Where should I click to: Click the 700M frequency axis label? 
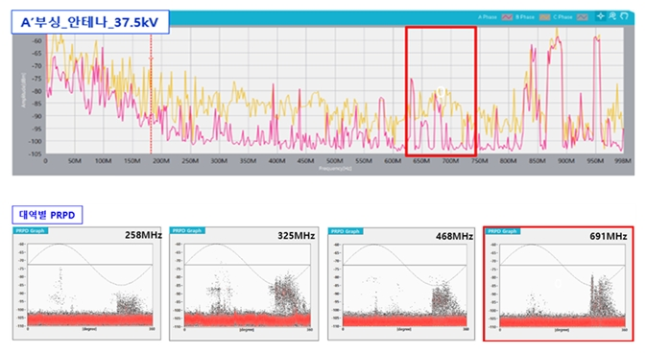tap(451, 160)
